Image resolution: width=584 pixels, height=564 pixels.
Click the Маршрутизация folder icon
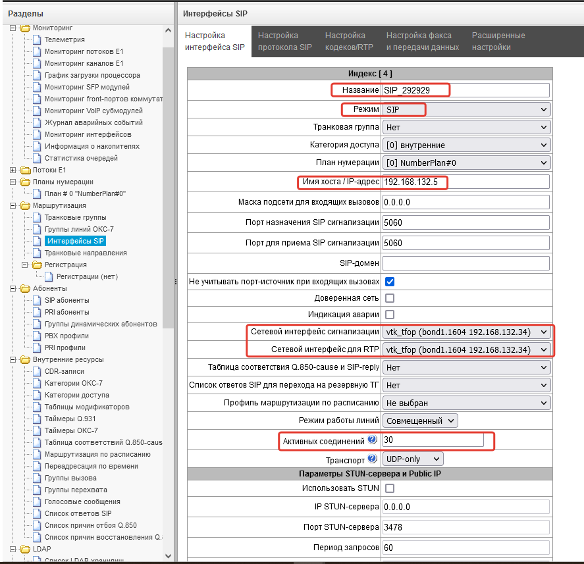[25, 206]
